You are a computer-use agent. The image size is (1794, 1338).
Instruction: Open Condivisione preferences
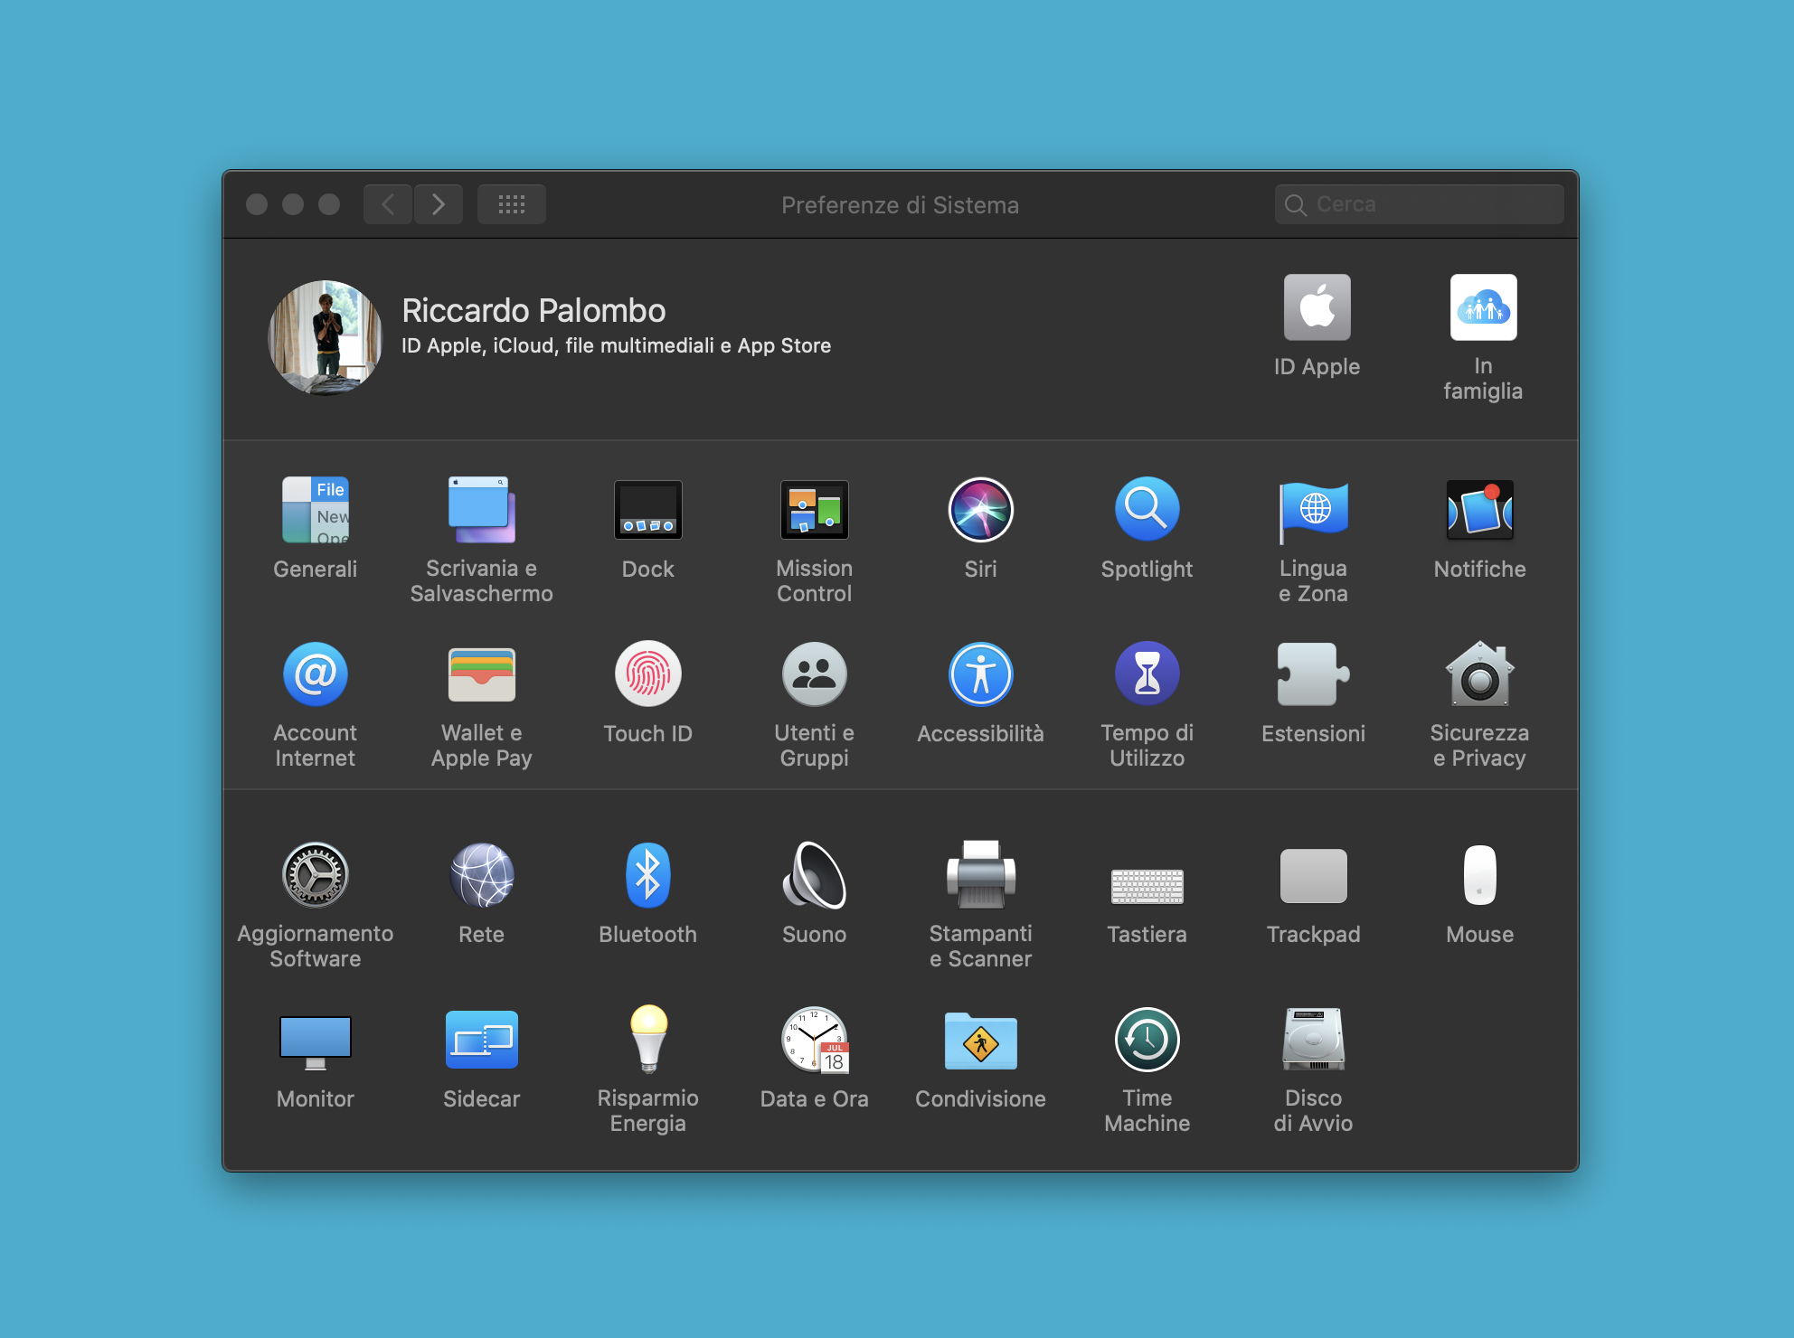(x=980, y=1040)
